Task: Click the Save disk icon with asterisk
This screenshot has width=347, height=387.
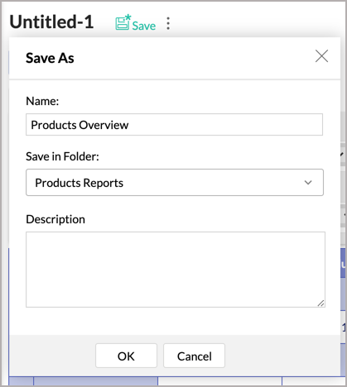Action: (x=123, y=22)
